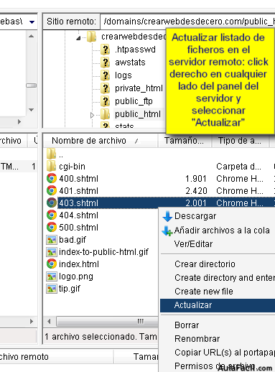Click the Chrome icon next to 403.shtml
The height and width of the screenshot is (372, 275).
click(x=52, y=203)
